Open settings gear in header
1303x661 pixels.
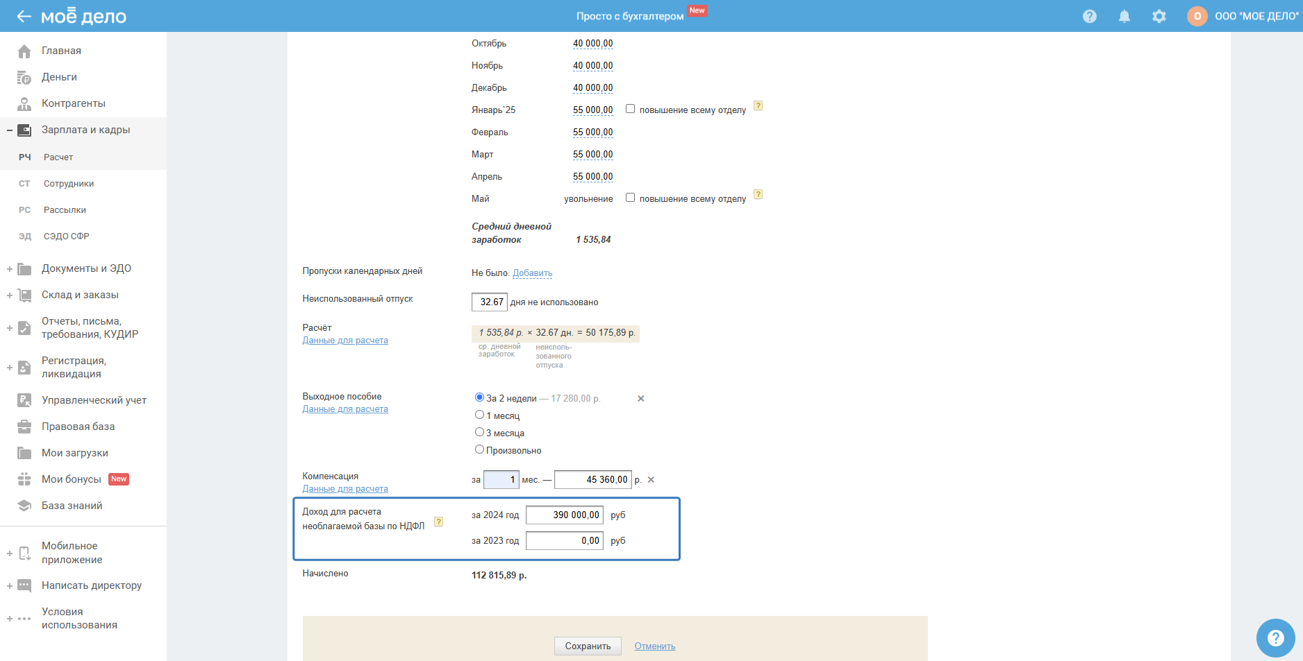(x=1159, y=16)
